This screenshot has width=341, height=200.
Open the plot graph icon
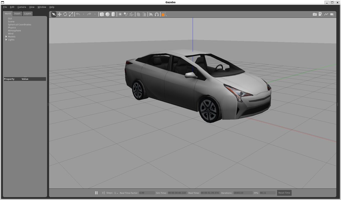[326, 14]
